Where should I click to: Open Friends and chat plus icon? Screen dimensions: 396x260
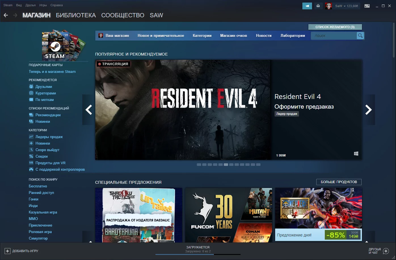coord(386,251)
